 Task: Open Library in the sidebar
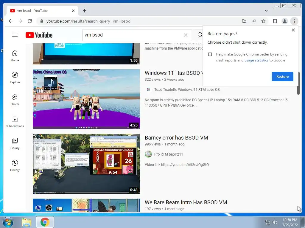click(15, 143)
